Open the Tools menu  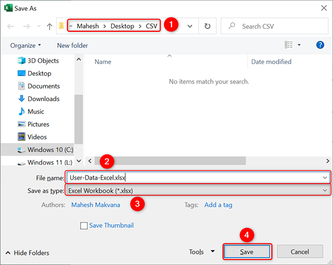coord(202,252)
